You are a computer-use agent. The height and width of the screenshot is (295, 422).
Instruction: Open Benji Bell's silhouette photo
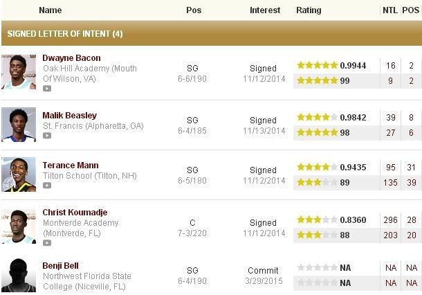tap(19, 275)
